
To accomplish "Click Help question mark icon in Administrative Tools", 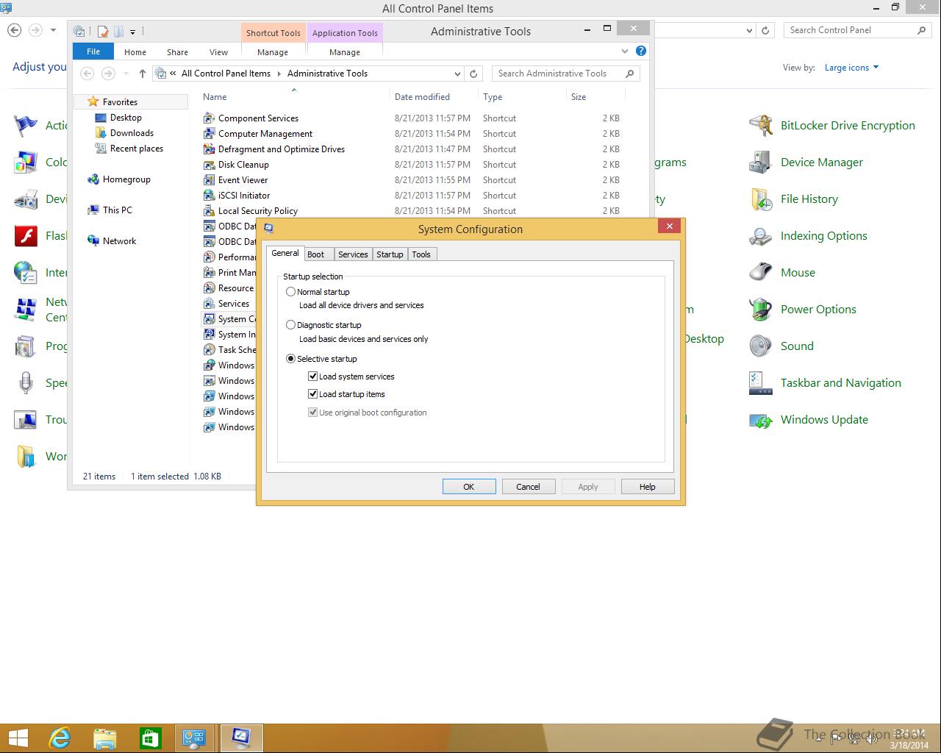I will coord(641,51).
